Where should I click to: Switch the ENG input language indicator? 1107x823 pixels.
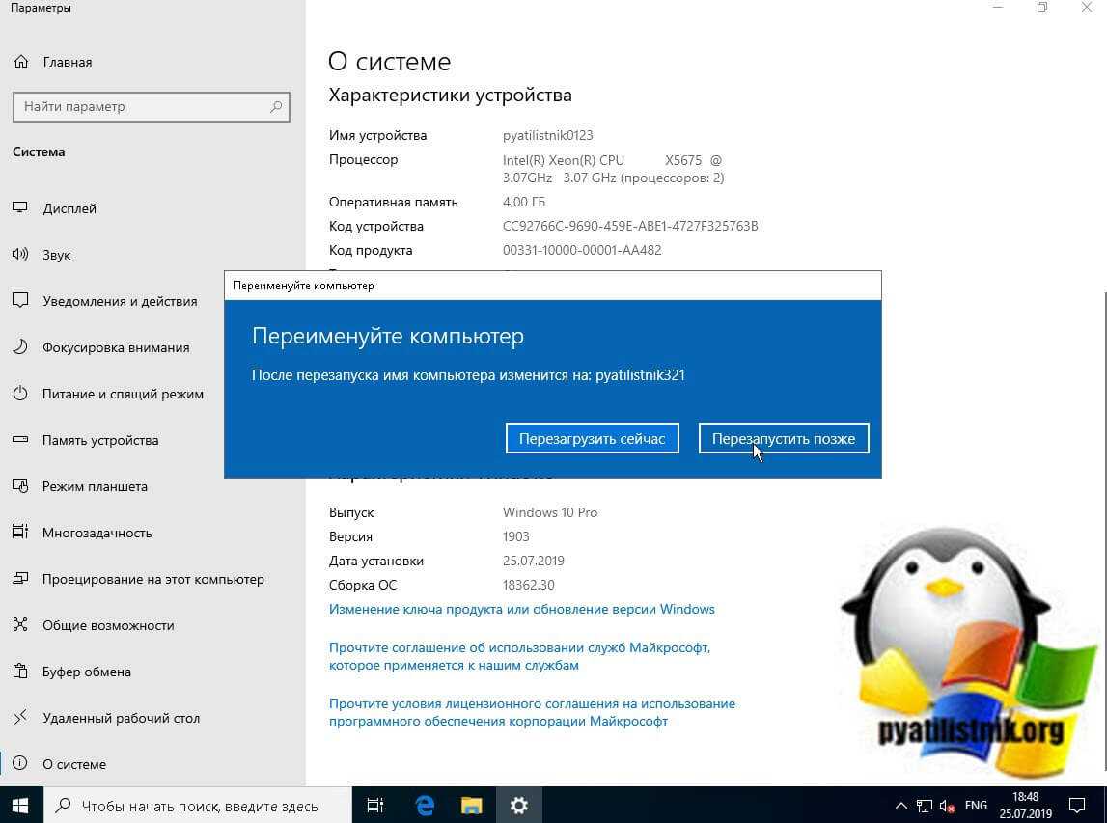(x=977, y=806)
